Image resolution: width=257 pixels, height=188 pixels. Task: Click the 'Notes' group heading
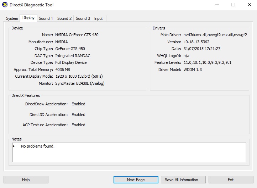click(x=16, y=139)
